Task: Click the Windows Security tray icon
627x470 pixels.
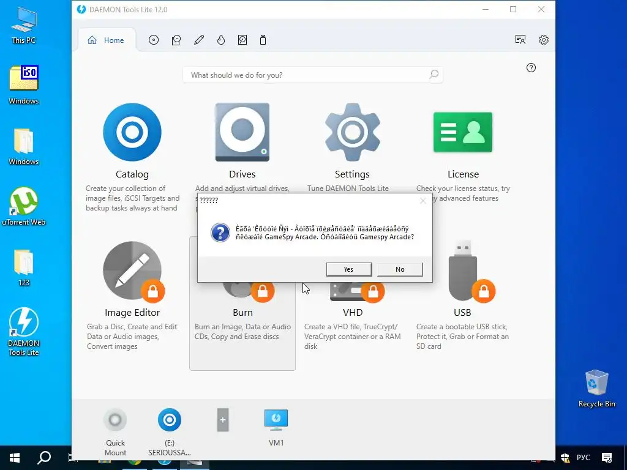Action: [x=565, y=458]
